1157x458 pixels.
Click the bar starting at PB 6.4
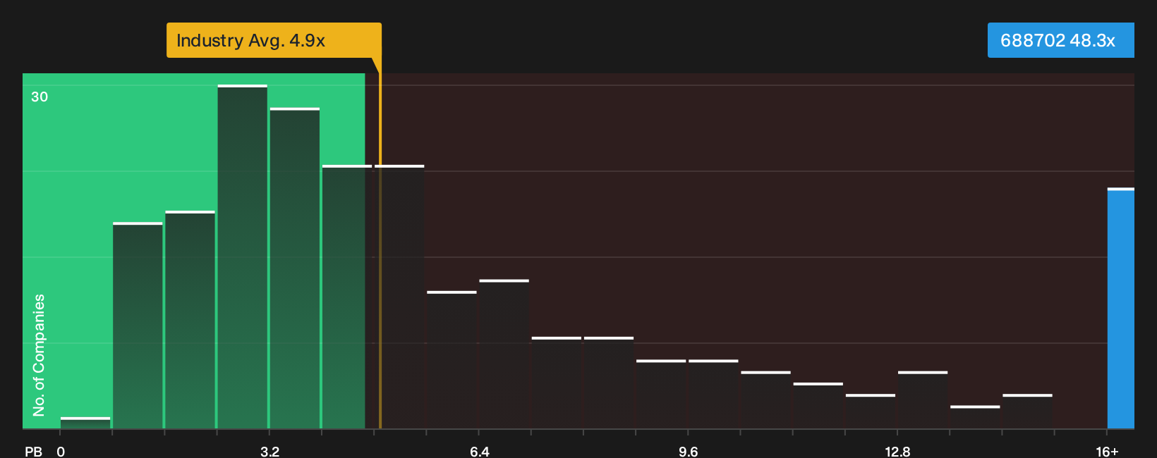504,354
